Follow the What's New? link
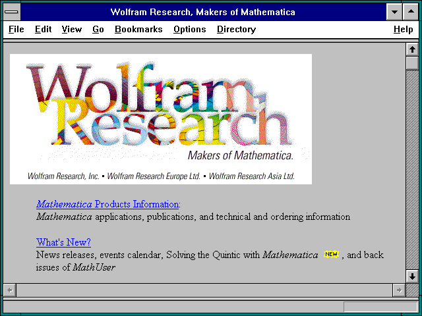This screenshot has height=316, width=422. 63,242
